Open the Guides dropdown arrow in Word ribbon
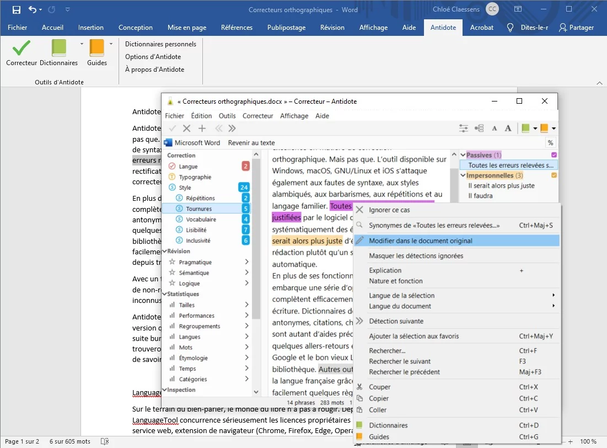607x448 pixels. (111, 44)
